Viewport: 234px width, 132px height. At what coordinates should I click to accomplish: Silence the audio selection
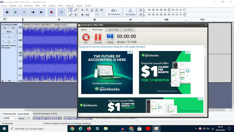click(x=87, y=15)
